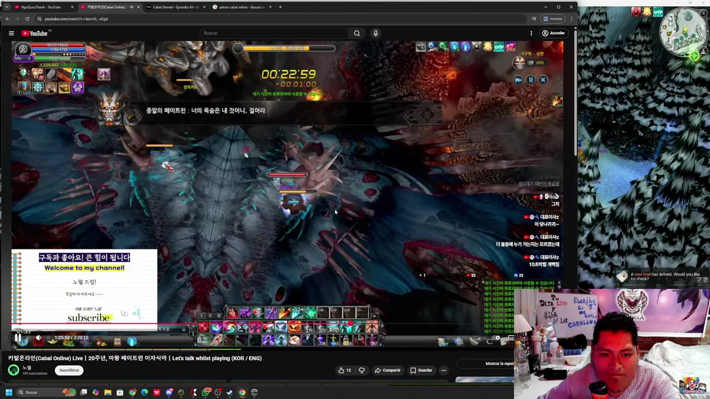
Task: Close the NgoQuocThanh - YouTube tab
Action: pyautogui.click(x=72, y=7)
